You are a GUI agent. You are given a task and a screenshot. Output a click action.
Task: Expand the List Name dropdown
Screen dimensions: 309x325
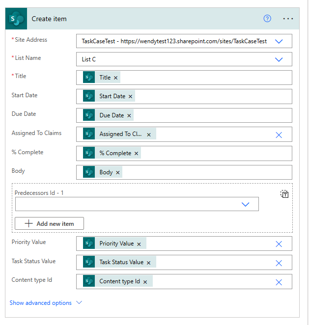tap(279, 59)
